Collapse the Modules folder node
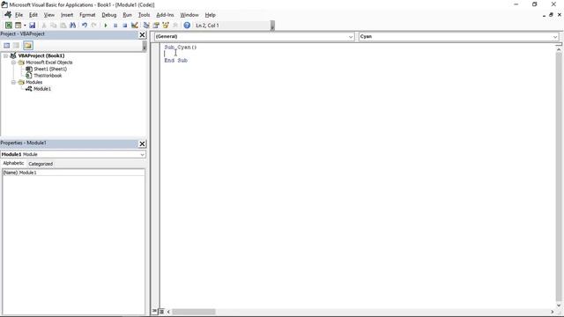This screenshot has width=564, height=317. coord(14,82)
